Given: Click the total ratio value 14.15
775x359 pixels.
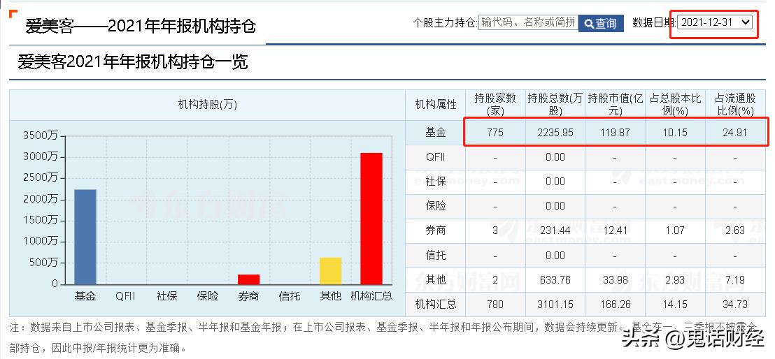Looking at the screenshot, I should [x=675, y=305].
